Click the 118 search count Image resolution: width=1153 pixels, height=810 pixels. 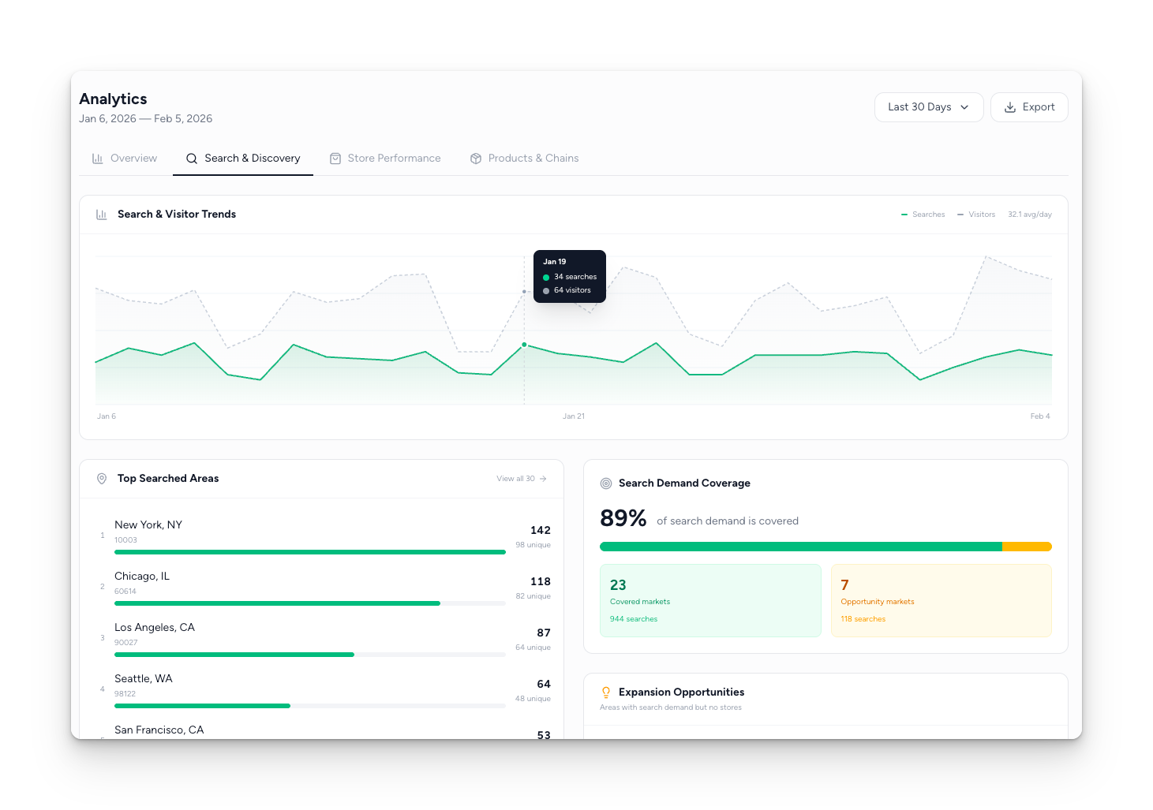point(541,582)
